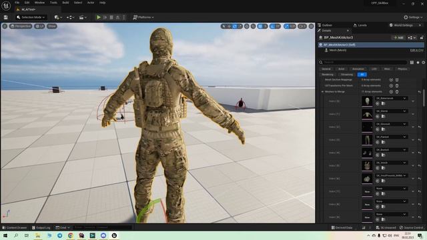Open the viewport Show menu
427x240 pixels.
pyautogui.click(x=52, y=26)
